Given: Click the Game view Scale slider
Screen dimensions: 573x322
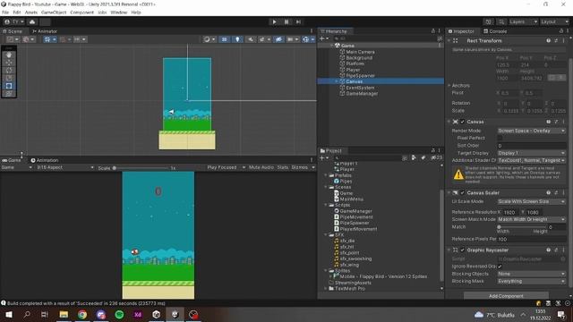Looking at the screenshot, I should (x=141, y=168).
